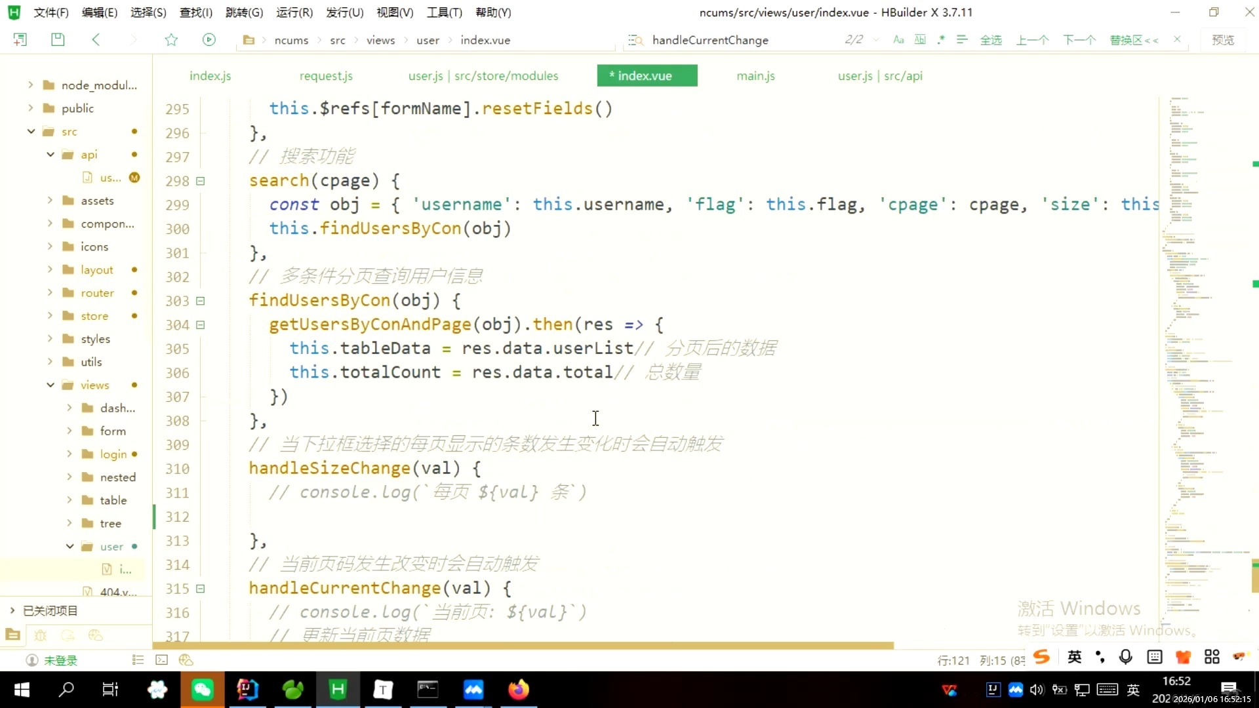Fold code at line 303 findUsersByCon
Viewport: 1259px width, 708px height.
(x=201, y=301)
